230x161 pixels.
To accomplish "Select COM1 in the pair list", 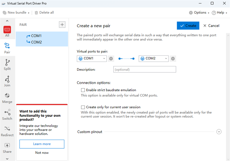I will [37, 36].
